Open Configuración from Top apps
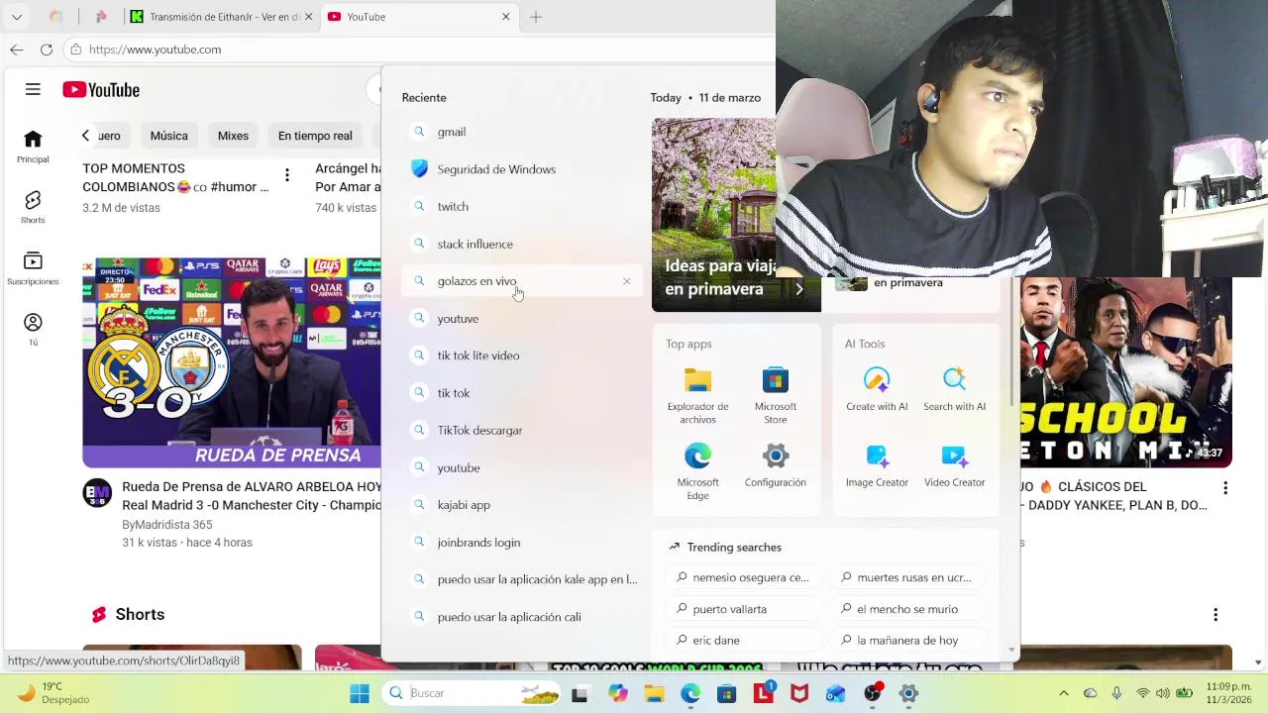The image size is (1268, 713). click(776, 465)
